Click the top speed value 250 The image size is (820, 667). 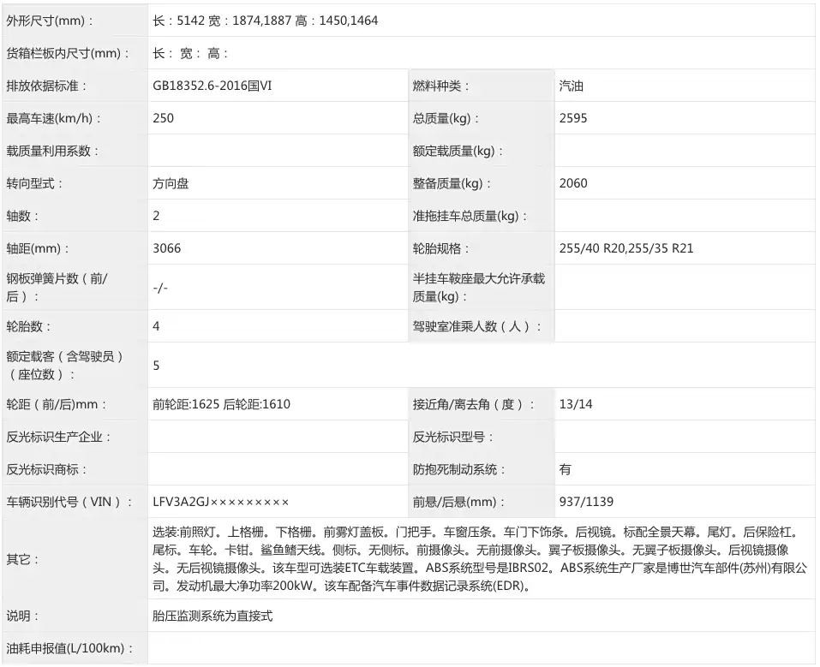click(164, 118)
